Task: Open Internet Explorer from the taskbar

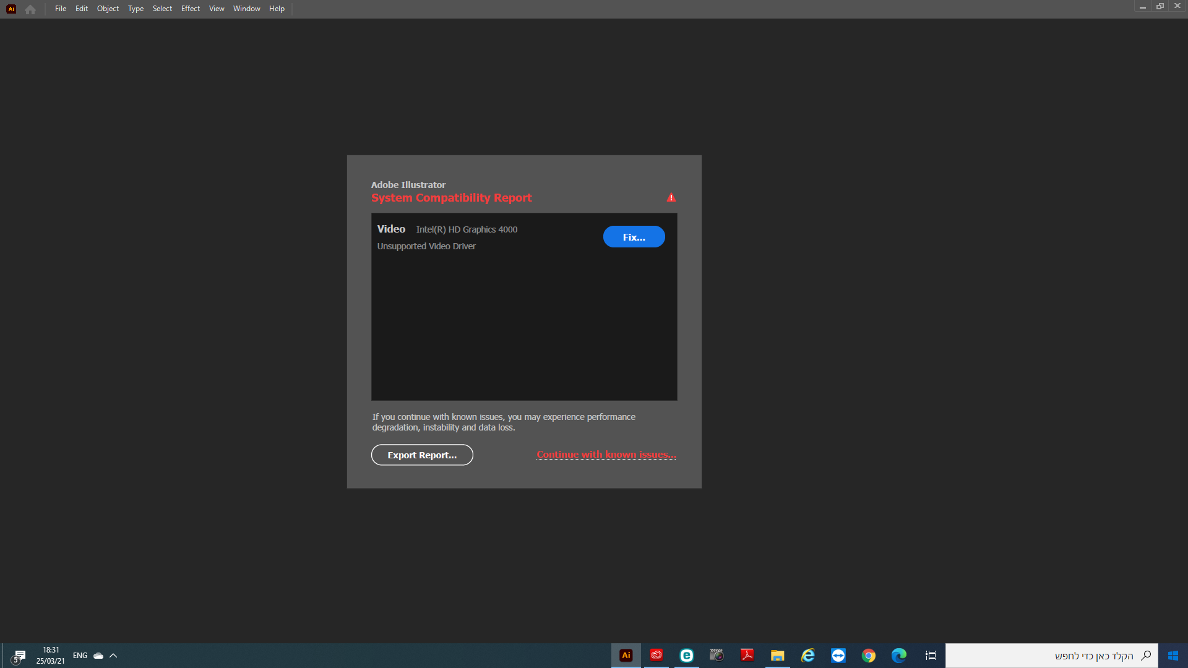Action: [808, 656]
